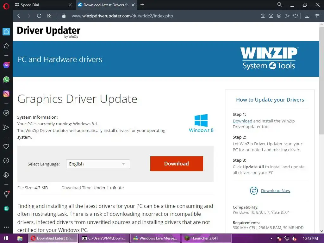Click the scrollbar down arrow
This screenshot has height=243, width=324.
click(x=321, y=231)
